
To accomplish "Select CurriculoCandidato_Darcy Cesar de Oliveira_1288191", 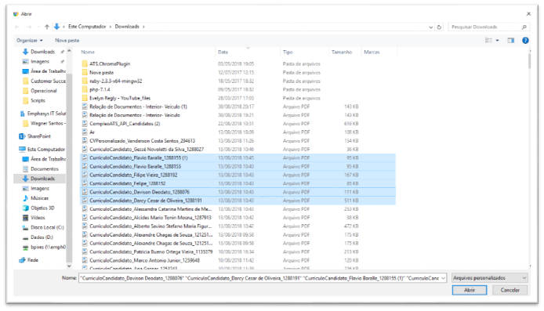I will (x=238, y=201).
